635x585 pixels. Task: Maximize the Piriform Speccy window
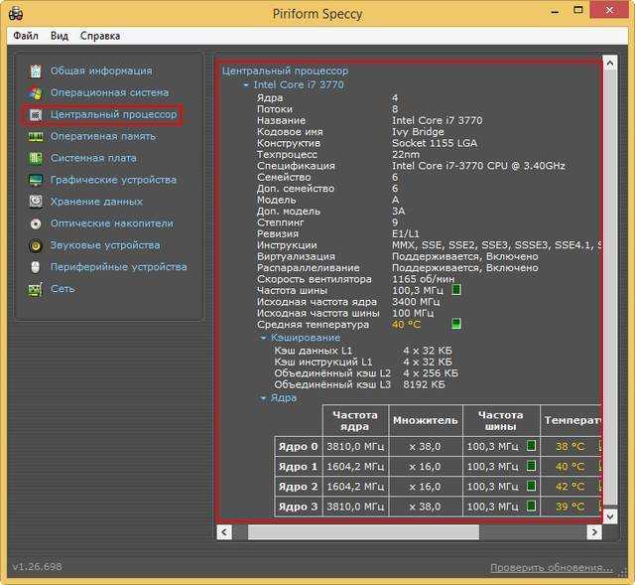point(578,10)
